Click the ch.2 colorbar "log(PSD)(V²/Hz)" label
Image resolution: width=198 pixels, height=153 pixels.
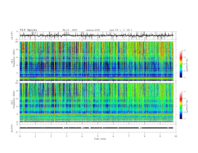187,106
